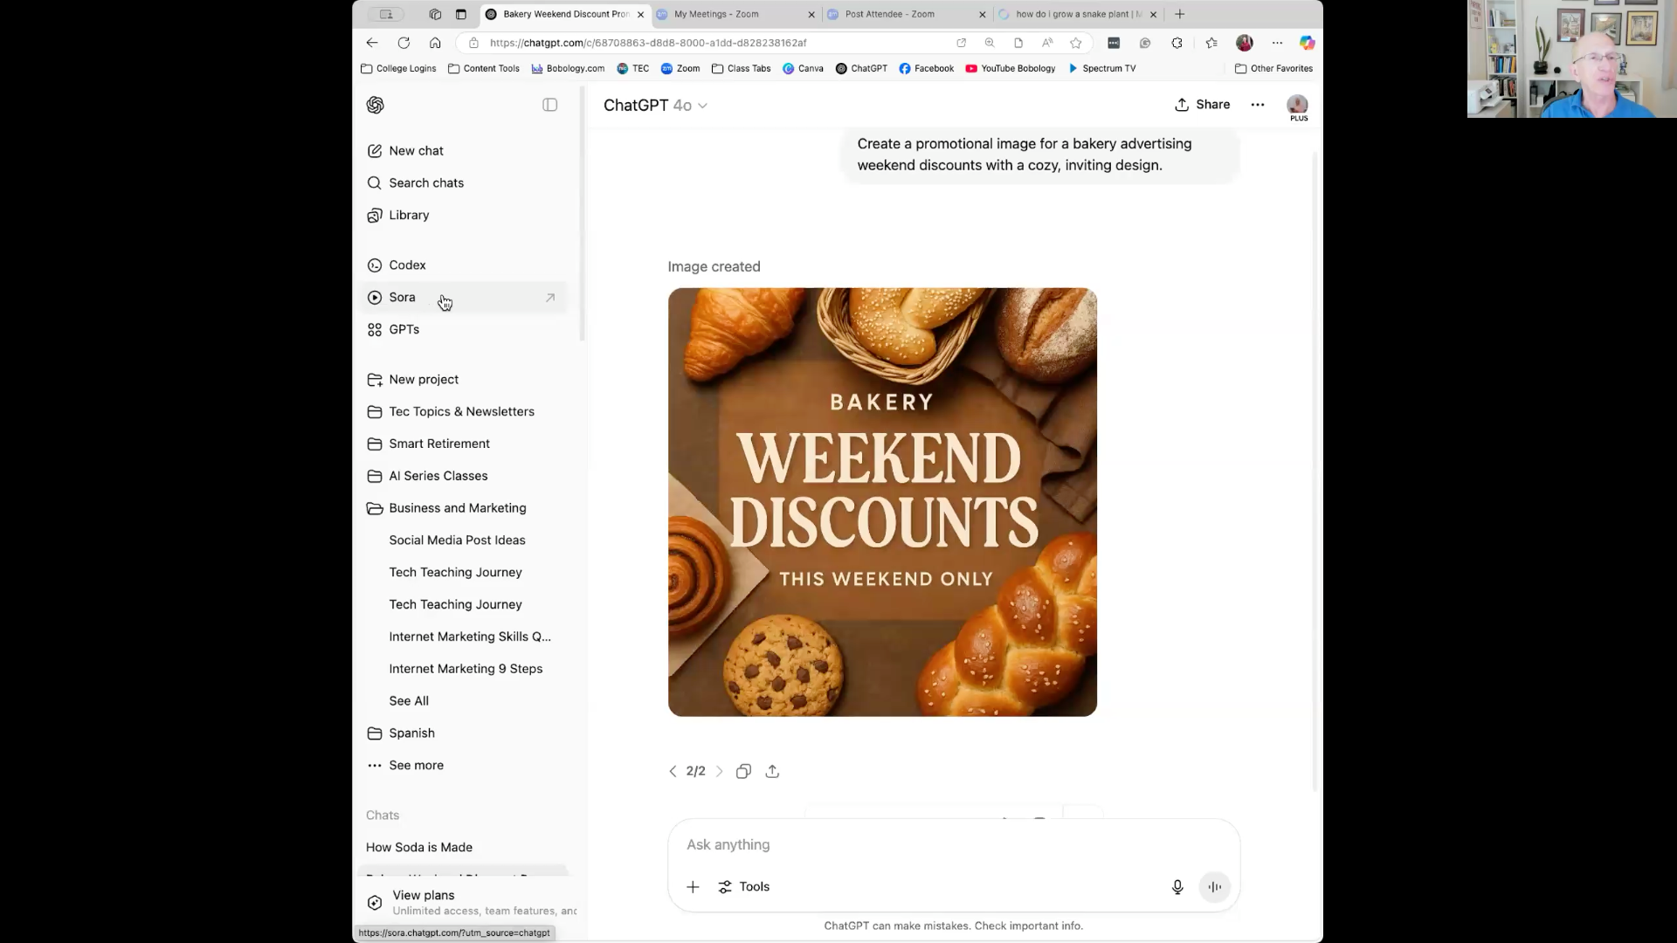
Task: Open the microphone dictation icon
Action: pos(1177,887)
